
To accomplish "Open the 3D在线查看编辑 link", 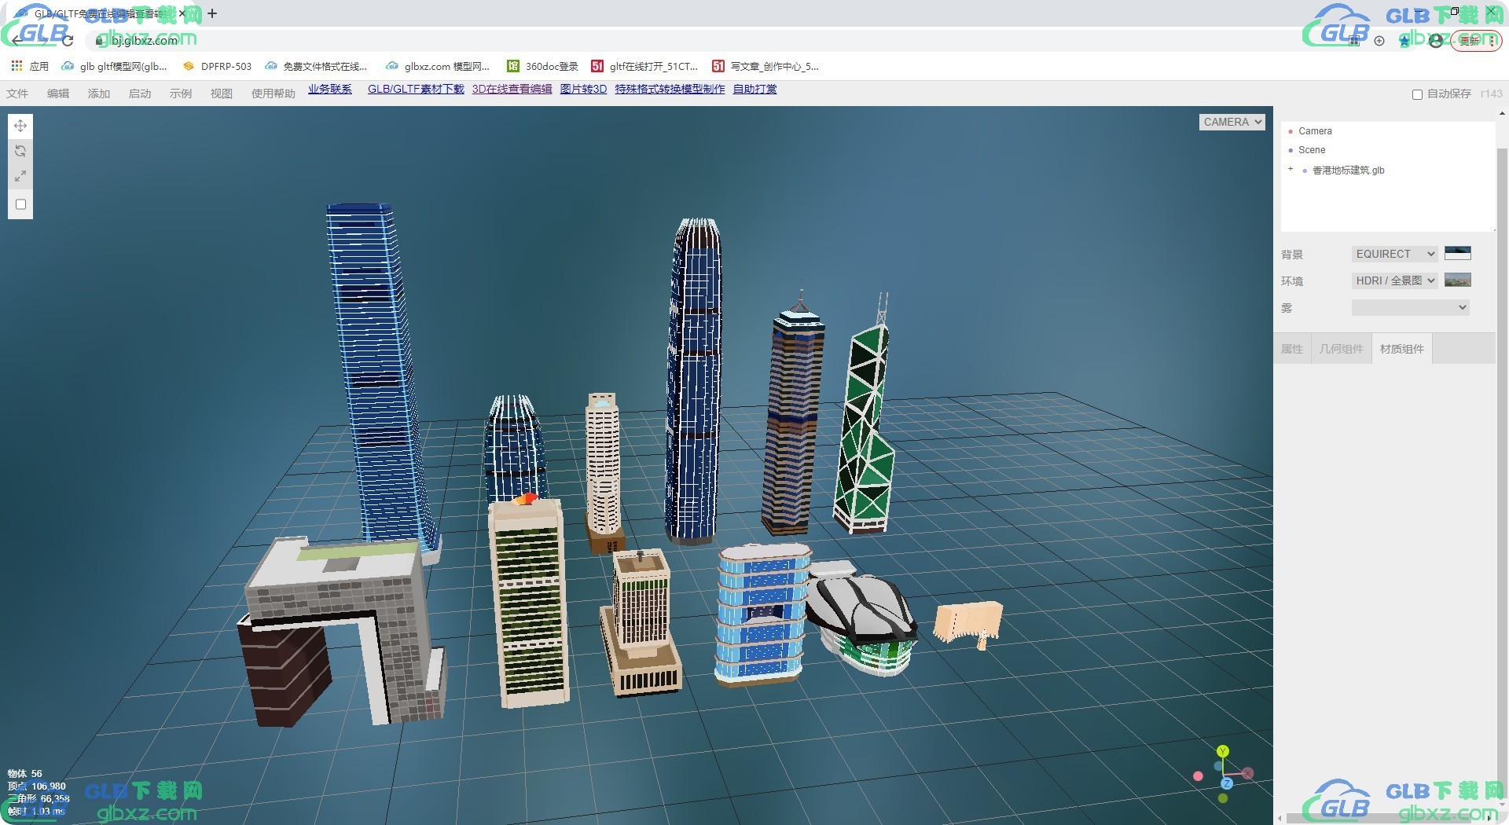I will (512, 90).
